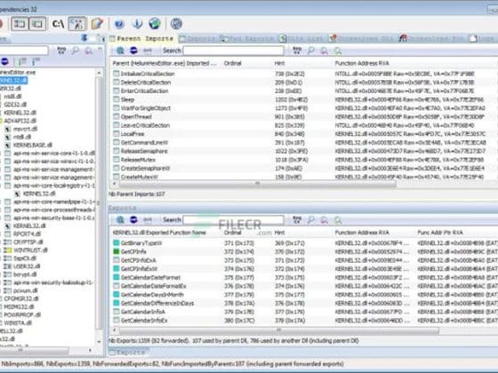Tick the ReleaseMutex row checkbox
The image size is (498, 373).
pyautogui.click(x=116, y=160)
